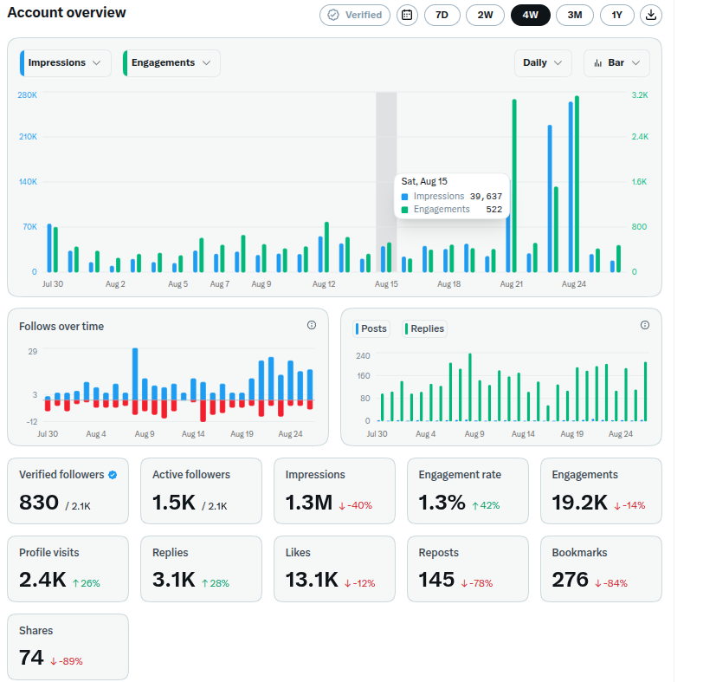Switch to the 7D time range
Image resolution: width=716 pixels, height=682 pixels.
[x=442, y=15]
